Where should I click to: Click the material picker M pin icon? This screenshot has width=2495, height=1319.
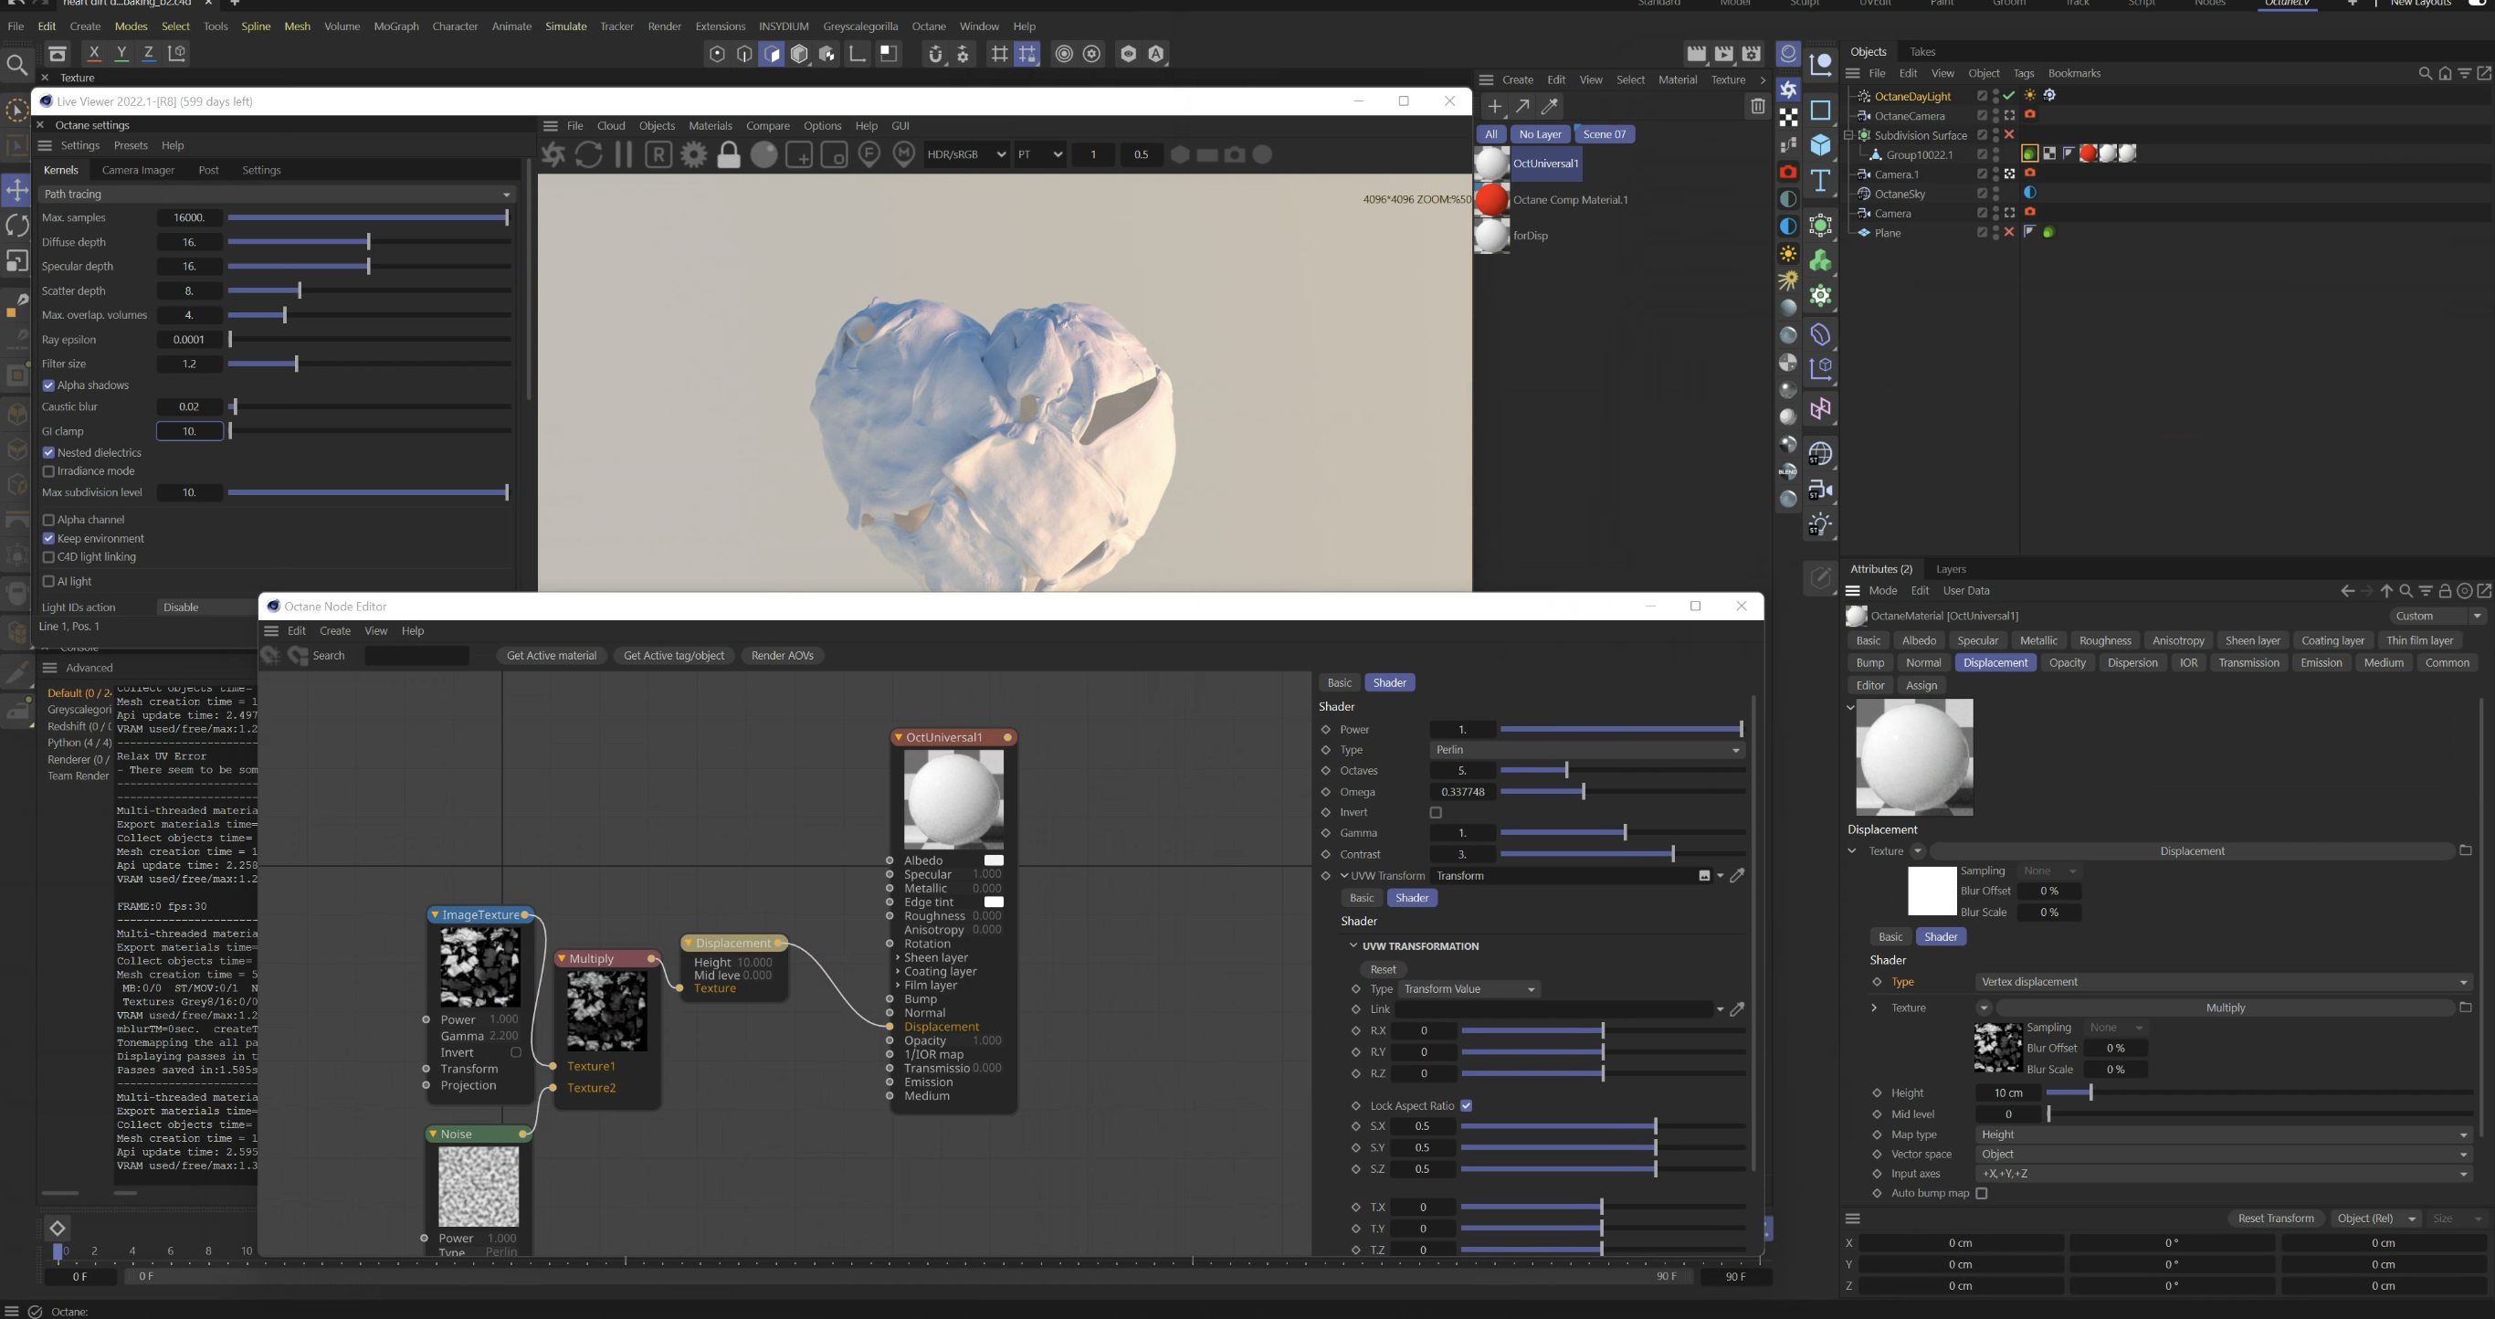pos(904,155)
